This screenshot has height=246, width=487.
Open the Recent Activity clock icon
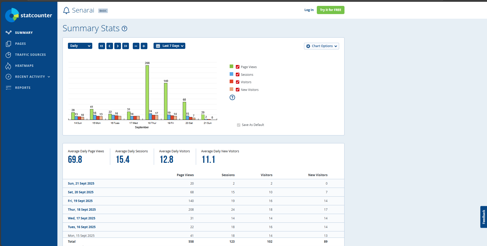pyautogui.click(x=8, y=77)
